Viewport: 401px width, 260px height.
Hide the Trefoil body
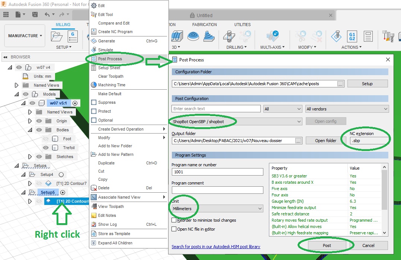[x=45, y=148]
